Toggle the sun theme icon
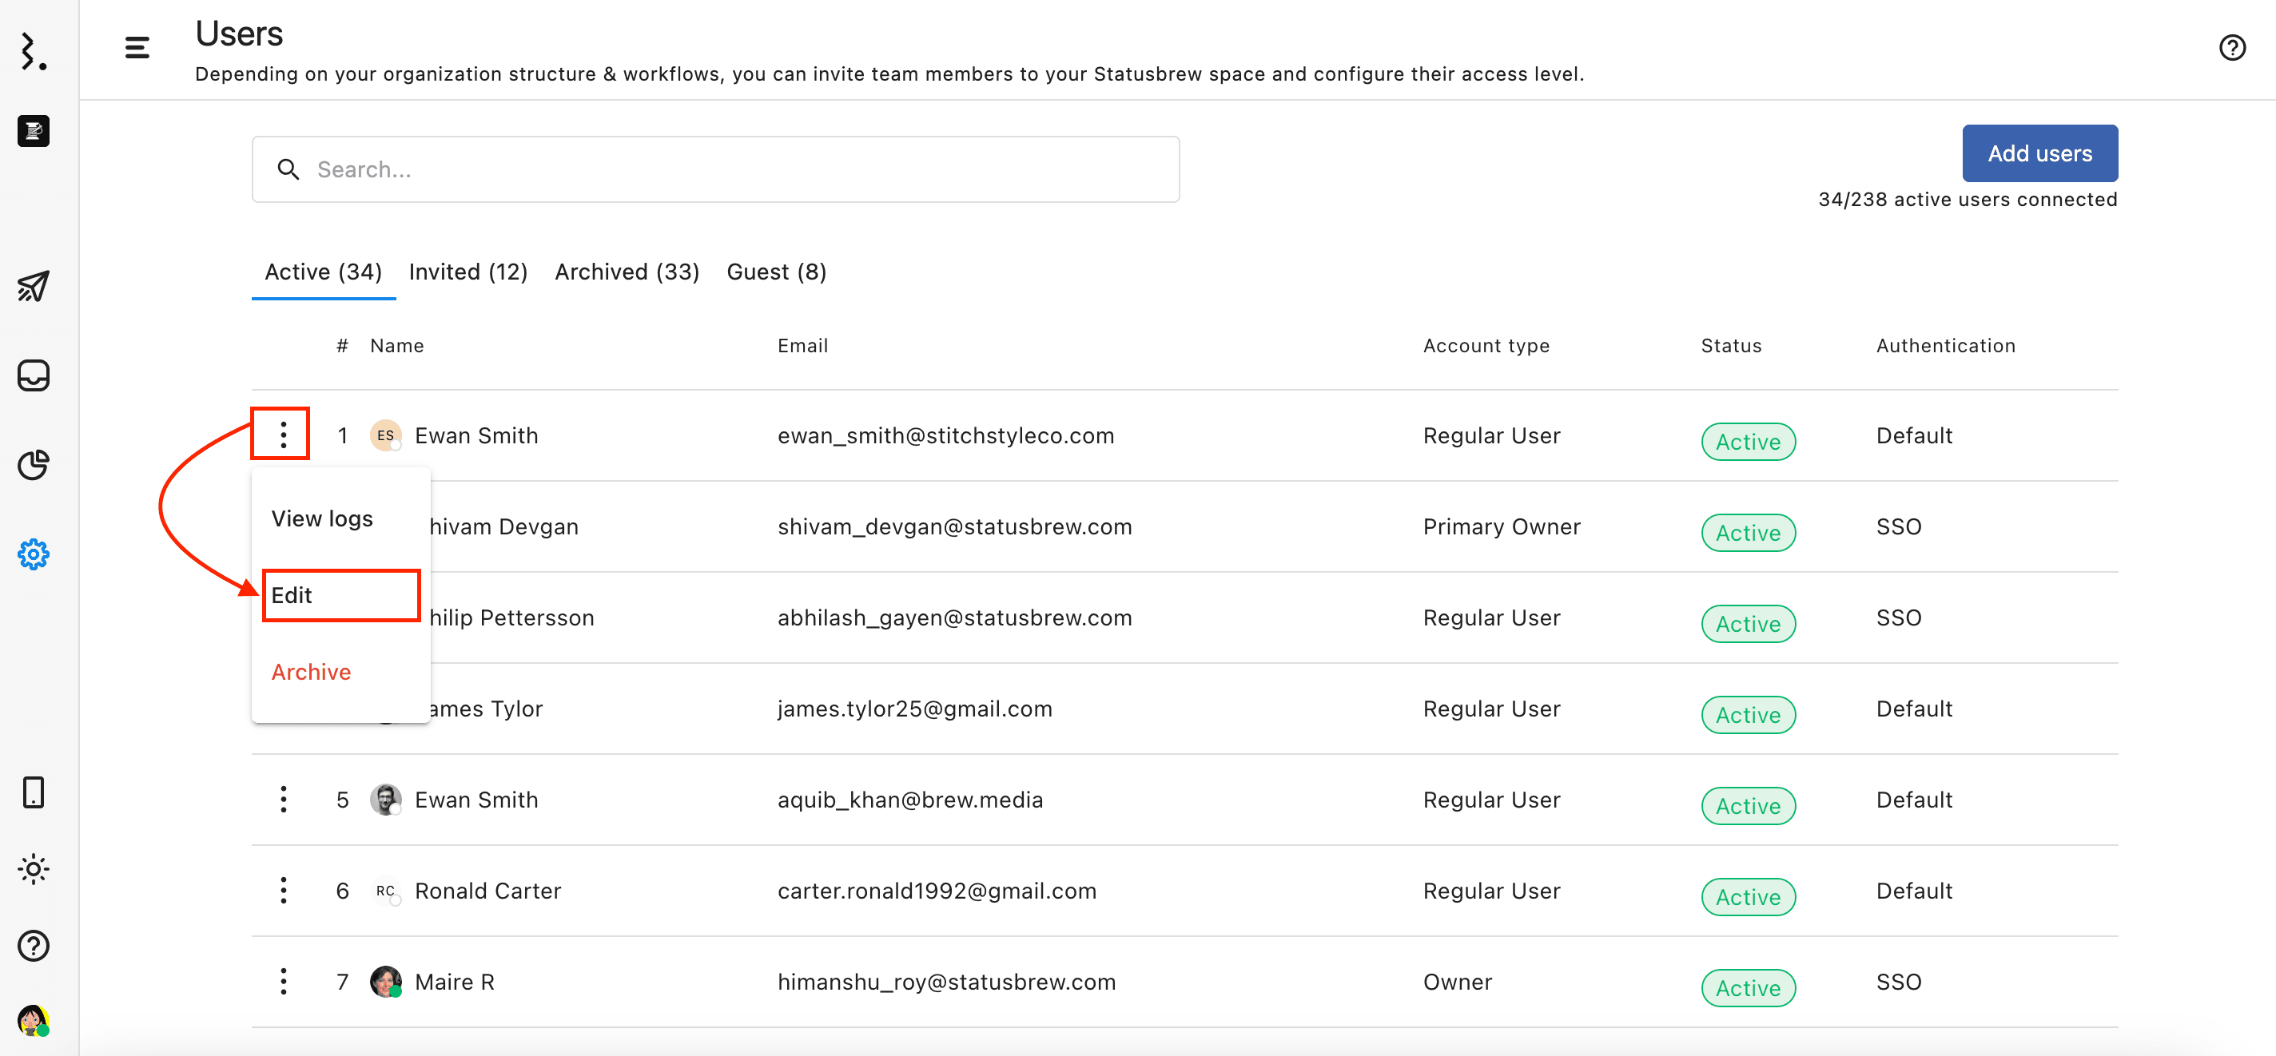 click(x=33, y=869)
